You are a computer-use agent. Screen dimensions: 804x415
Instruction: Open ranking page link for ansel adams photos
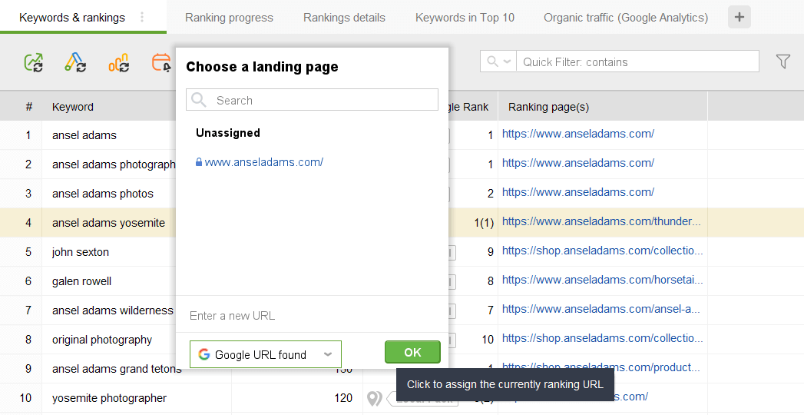[578, 192]
